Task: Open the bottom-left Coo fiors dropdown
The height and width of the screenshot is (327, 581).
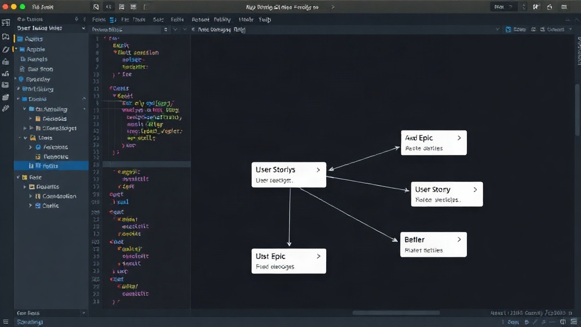Action: click(x=83, y=313)
